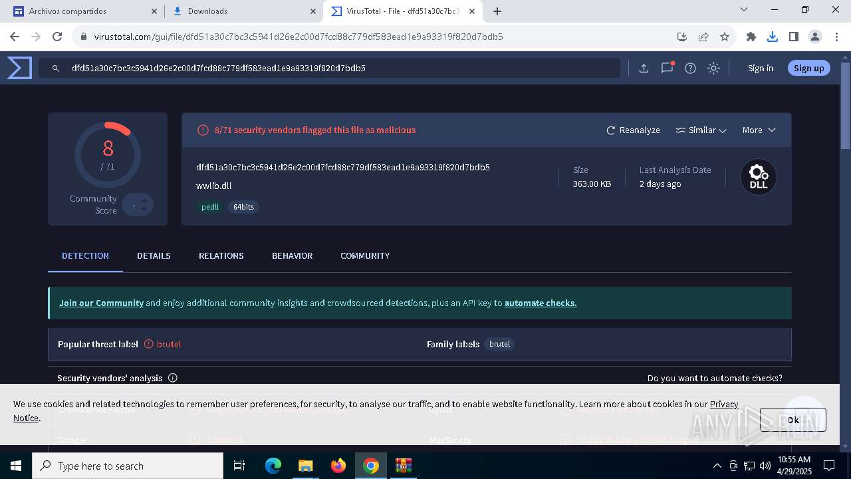The width and height of the screenshot is (851, 479).
Task: Click browser forward arrow
Action: (36, 37)
